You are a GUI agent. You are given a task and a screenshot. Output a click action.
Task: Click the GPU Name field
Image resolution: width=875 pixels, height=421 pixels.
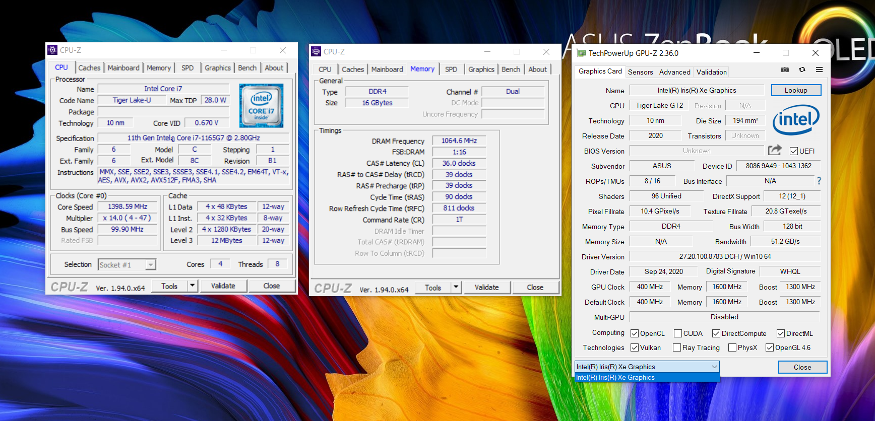697,90
